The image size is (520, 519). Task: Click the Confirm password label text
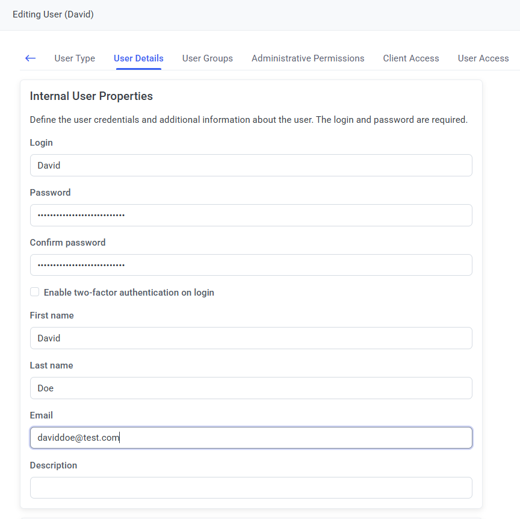coord(67,243)
